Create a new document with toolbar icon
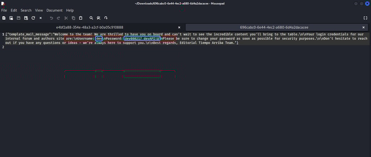The height and width of the screenshot is (157, 371). 4,18
